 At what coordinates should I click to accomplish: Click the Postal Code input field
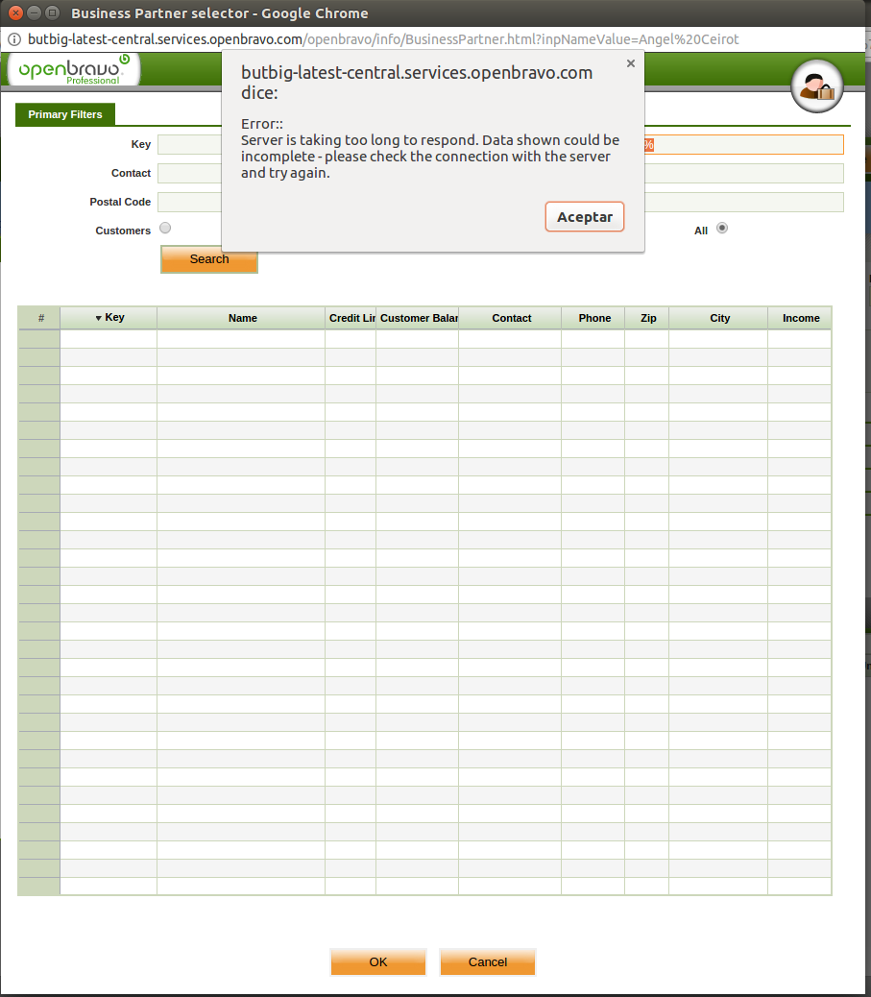click(x=189, y=202)
